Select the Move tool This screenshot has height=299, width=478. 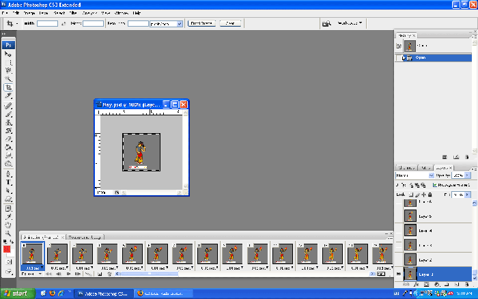[9, 53]
